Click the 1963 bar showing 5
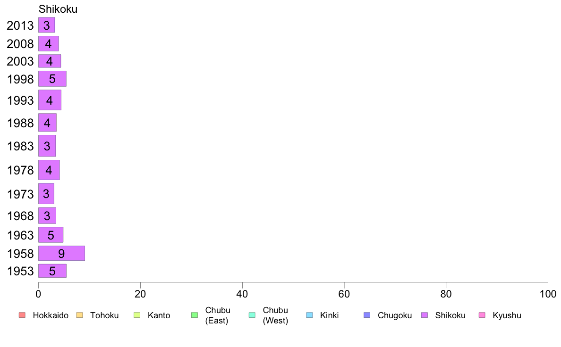Screen dimensions: 561x347 click(x=51, y=235)
